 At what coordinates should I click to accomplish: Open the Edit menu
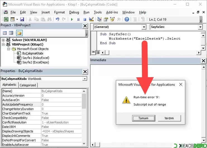click(23, 12)
